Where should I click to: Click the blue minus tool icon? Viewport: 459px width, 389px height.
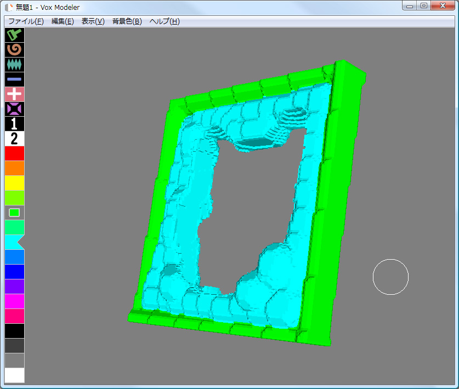pos(14,79)
